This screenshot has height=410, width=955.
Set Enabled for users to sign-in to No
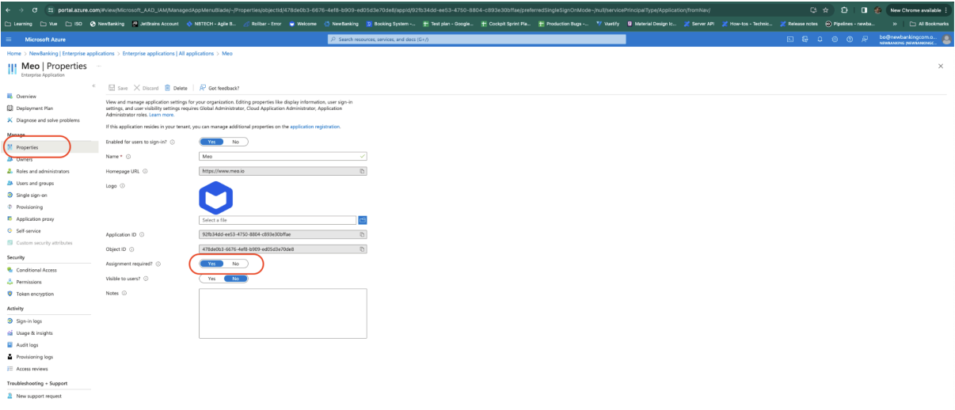pos(236,142)
